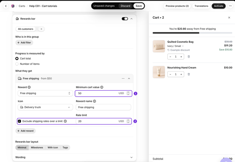
Task: Change Ivory / Small variant dropdown
Action: coord(175,46)
